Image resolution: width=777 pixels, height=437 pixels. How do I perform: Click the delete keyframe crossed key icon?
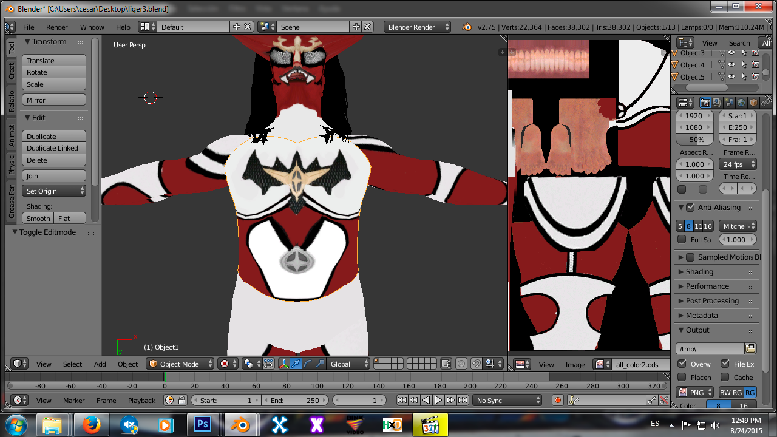(663, 400)
